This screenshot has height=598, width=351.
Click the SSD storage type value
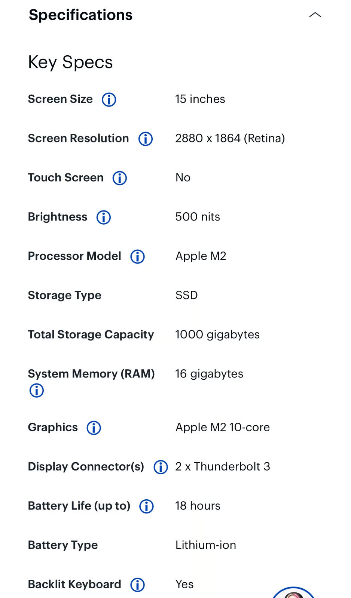point(186,295)
